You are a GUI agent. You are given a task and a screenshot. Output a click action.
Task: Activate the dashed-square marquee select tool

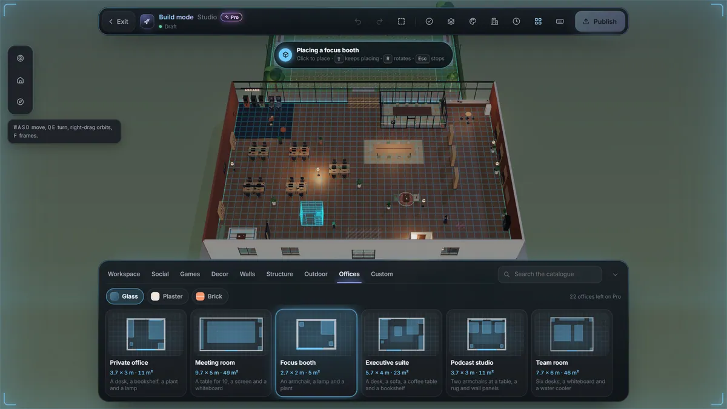[x=401, y=21]
